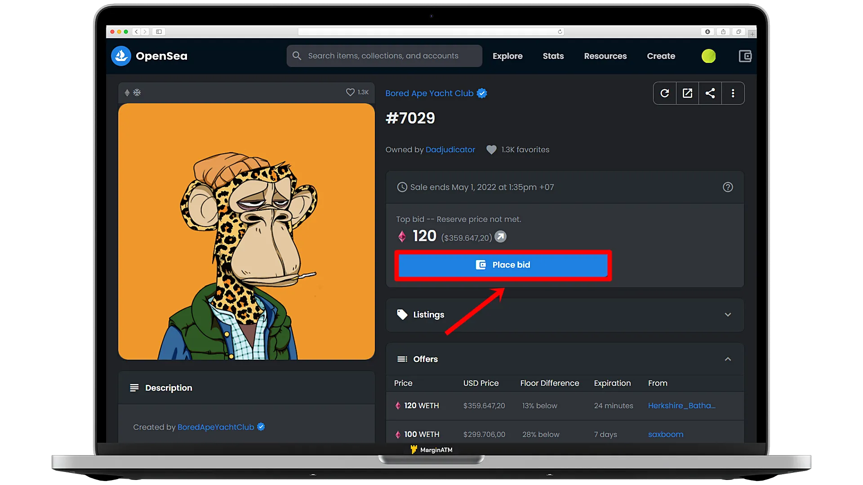Click the clock icon beside sale end
863x485 pixels.
pos(402,187)
